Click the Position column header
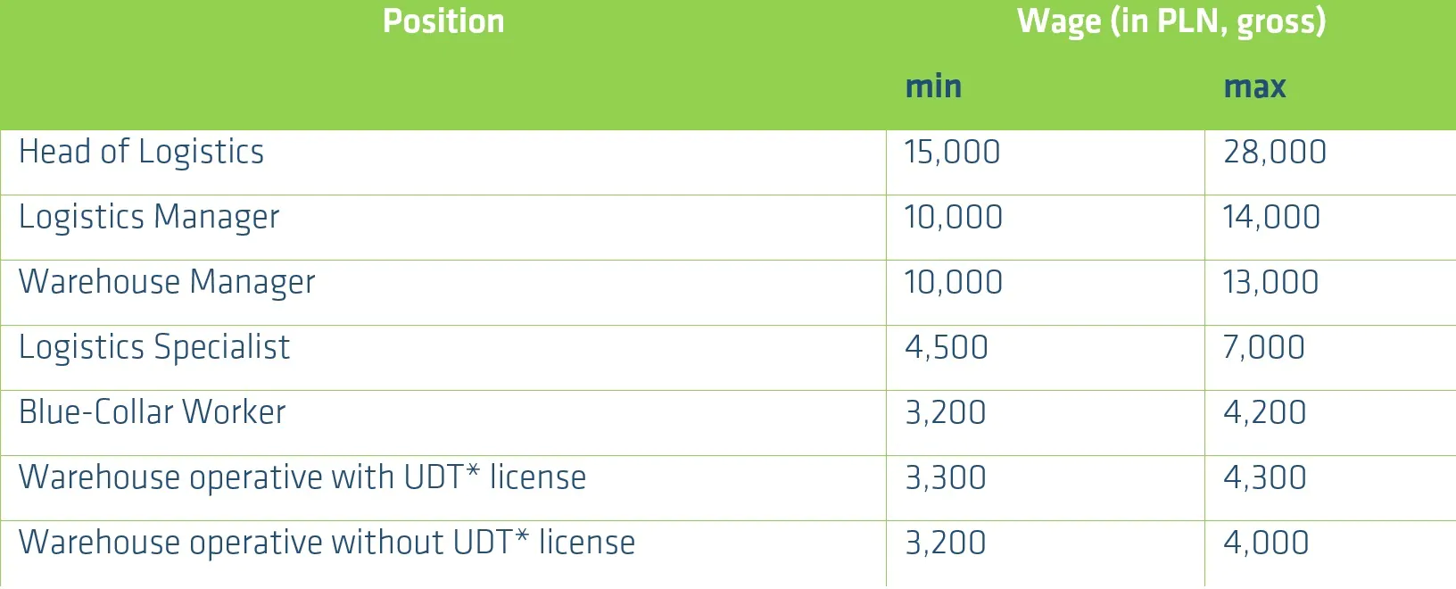Viewport: 1456px width, 589px height. [443, 21]
